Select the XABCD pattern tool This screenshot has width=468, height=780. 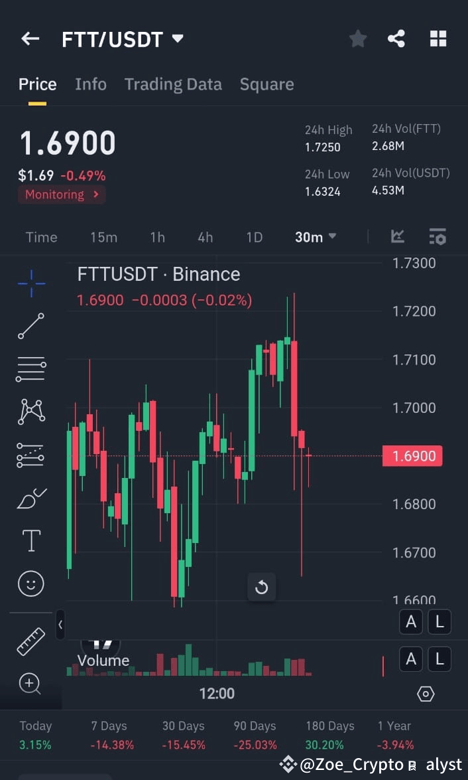pos(30,411)
